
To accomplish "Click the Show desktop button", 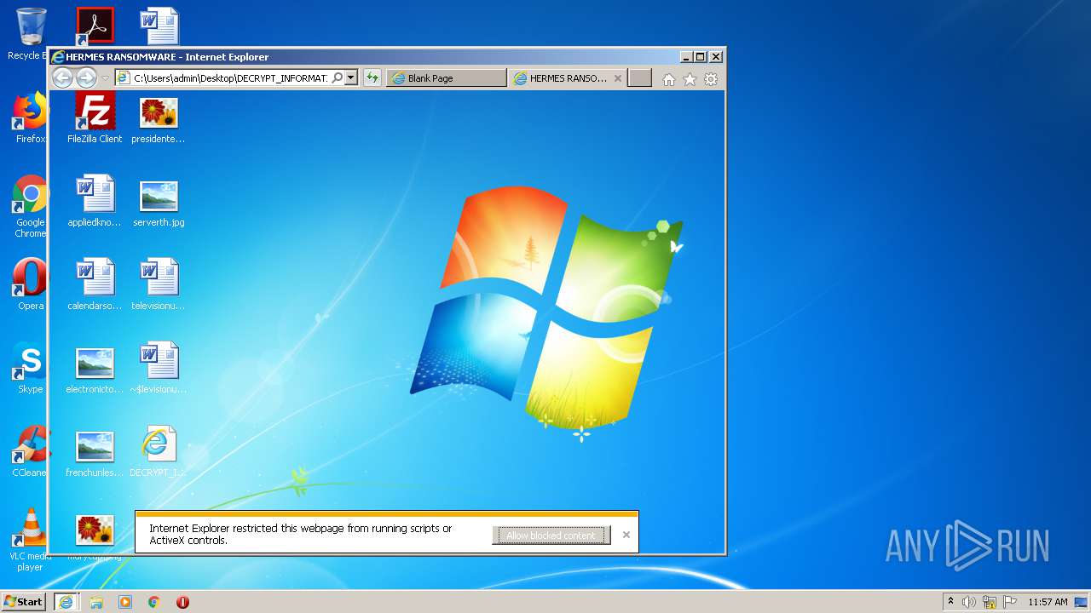I will pos(1082,602).
